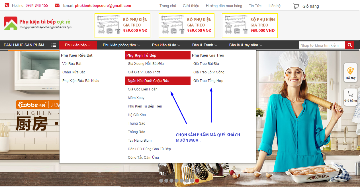This screenshot has height=192, width=360.
Task: Click the red search magnifier button
Action: coord(349,45)
